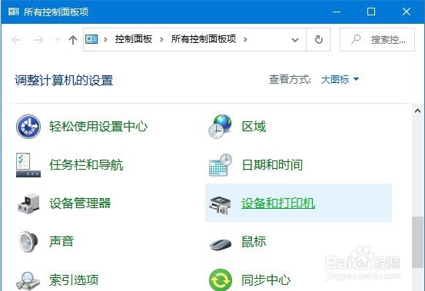425x291 pixels.
Task: Open recent locations dropdown next to forward arrow
Action: point(57,40)
